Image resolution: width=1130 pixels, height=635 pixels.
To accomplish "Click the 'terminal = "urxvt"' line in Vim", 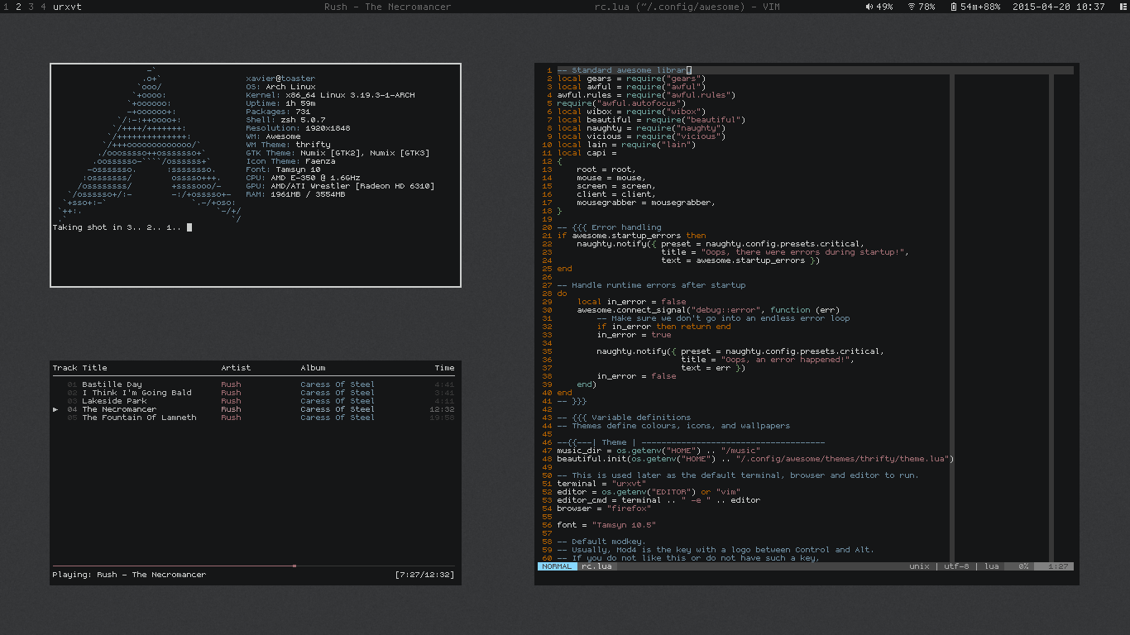I will click(x=601, y=484).
